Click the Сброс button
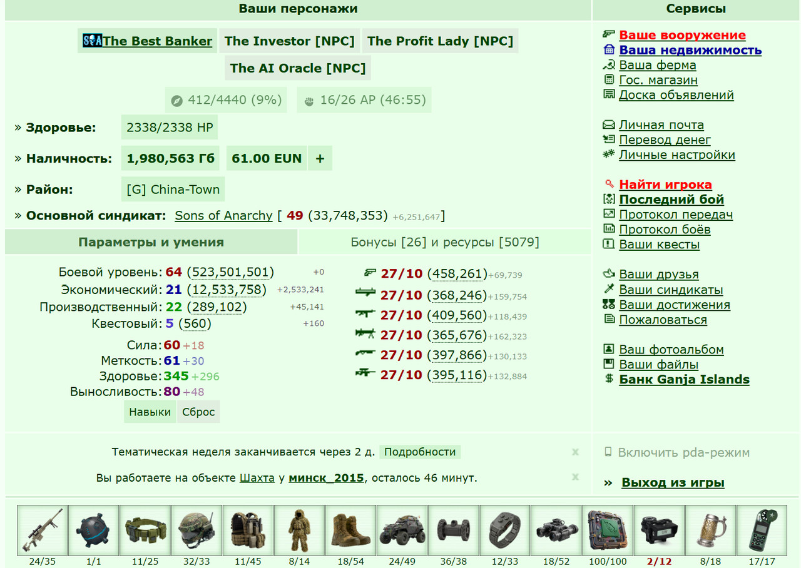Viewport: 801px width, 568px height. click(198, 412)
